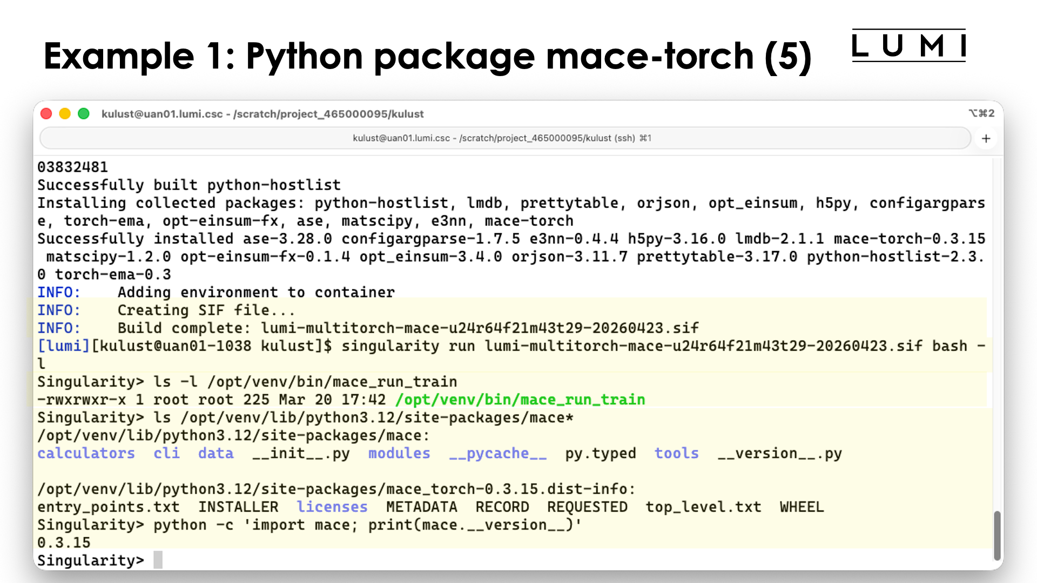Click the green maximize traffic light
This screenshot has width=1037, height=583.
84,114
